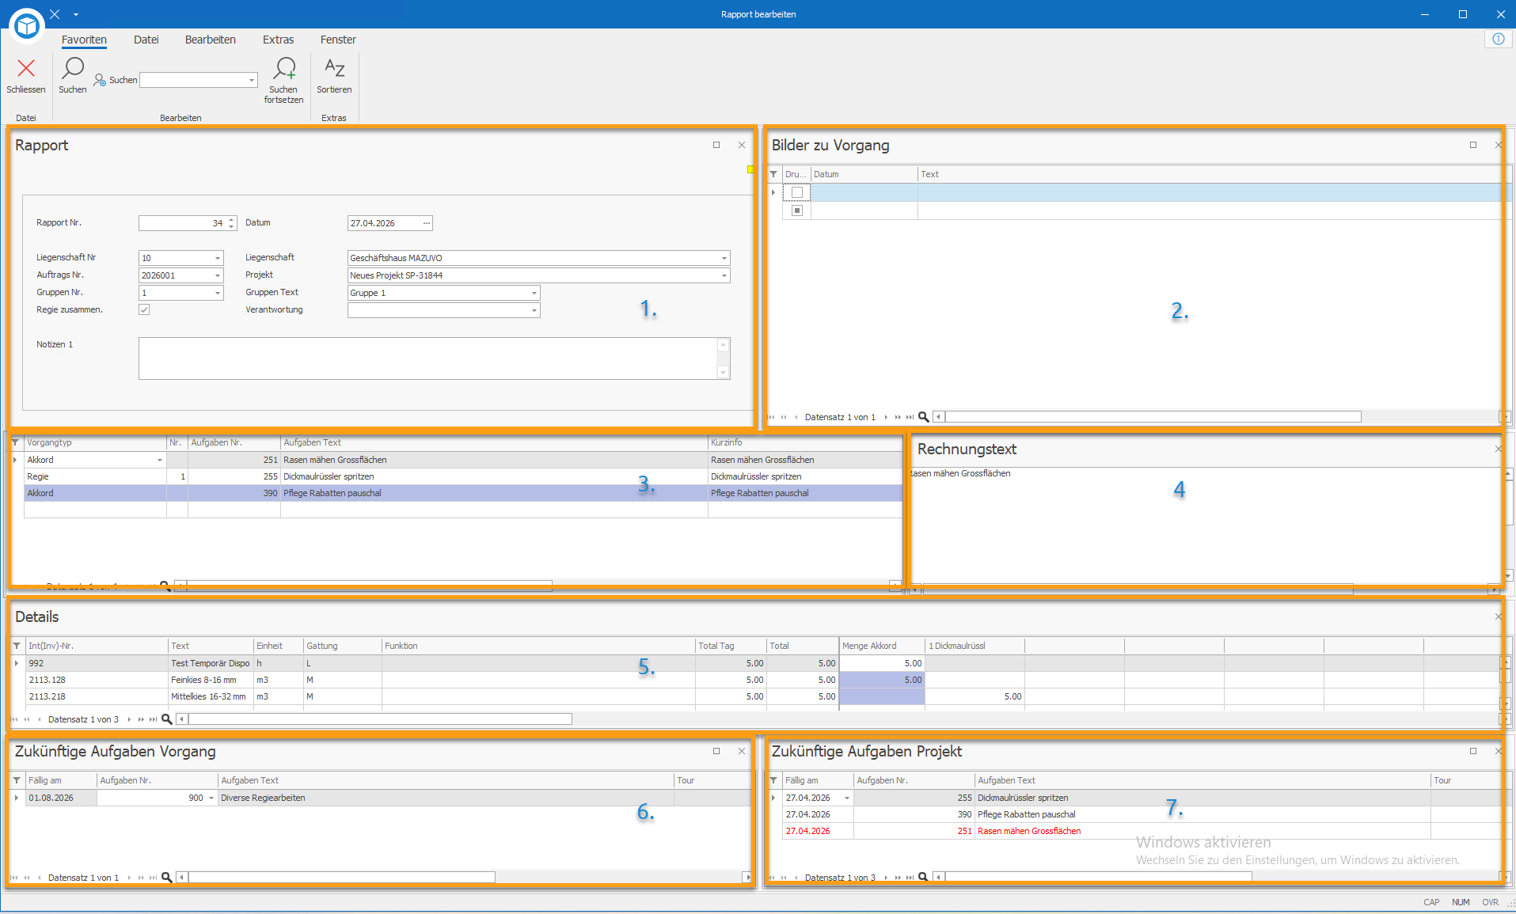Maximize the Rapport panel
Viewport: 1516px width, 914px height.
click(x=716, y=145)
